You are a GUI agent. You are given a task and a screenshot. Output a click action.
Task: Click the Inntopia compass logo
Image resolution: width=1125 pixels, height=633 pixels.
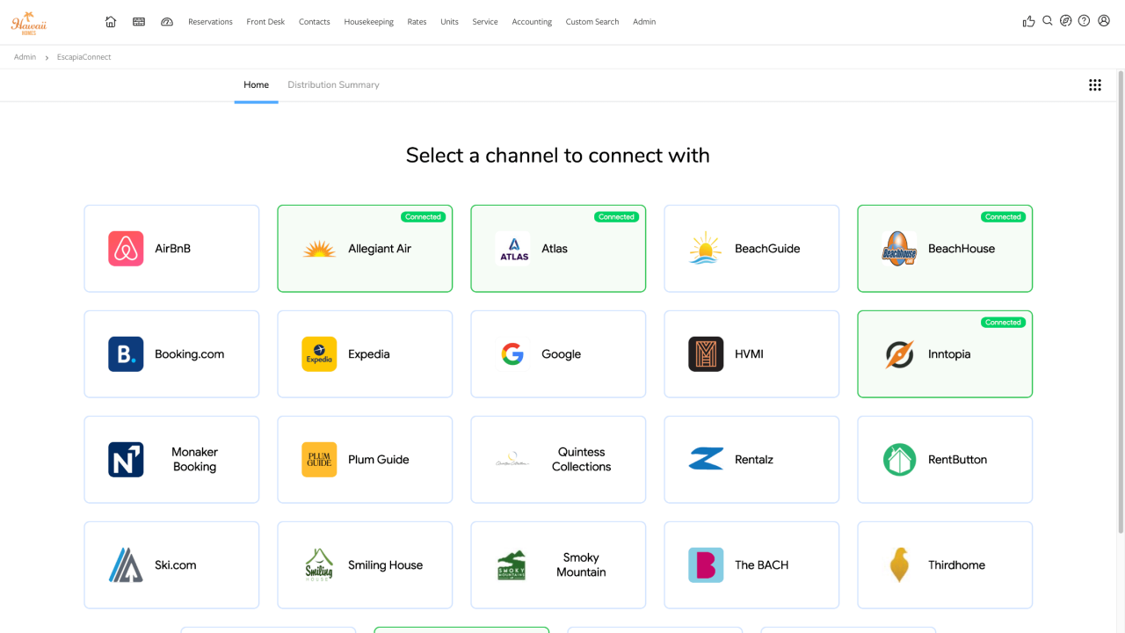click(899, 354)
